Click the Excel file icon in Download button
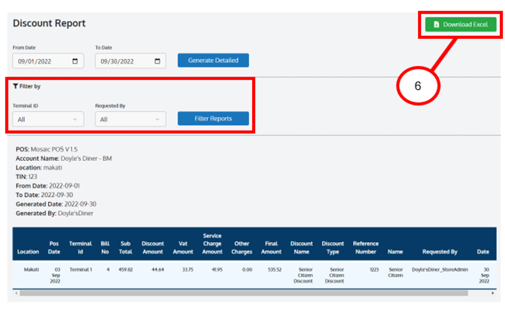505x309 pixels. [x=436, y=24]
